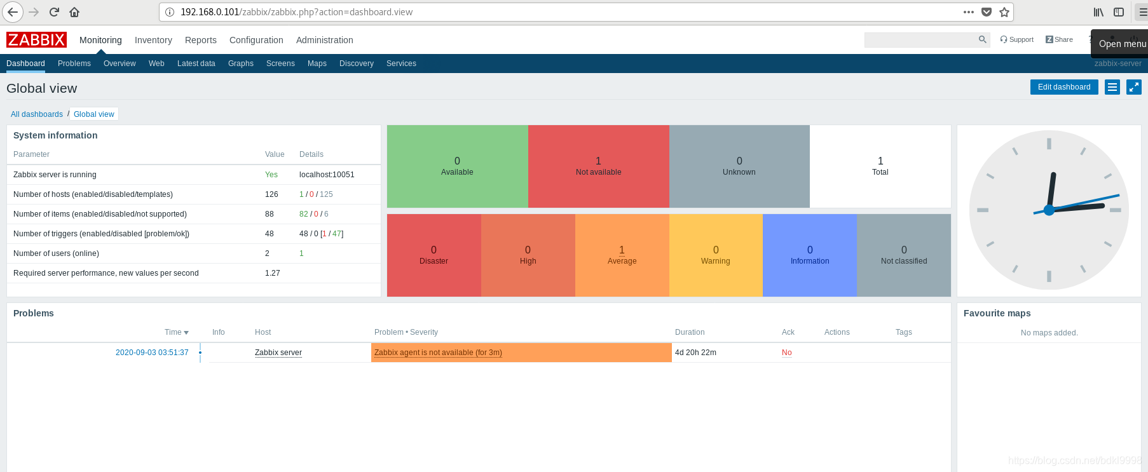Go to the Overview submenu tab
This screenshot has width=1148, height=472.
pos(120,64)
